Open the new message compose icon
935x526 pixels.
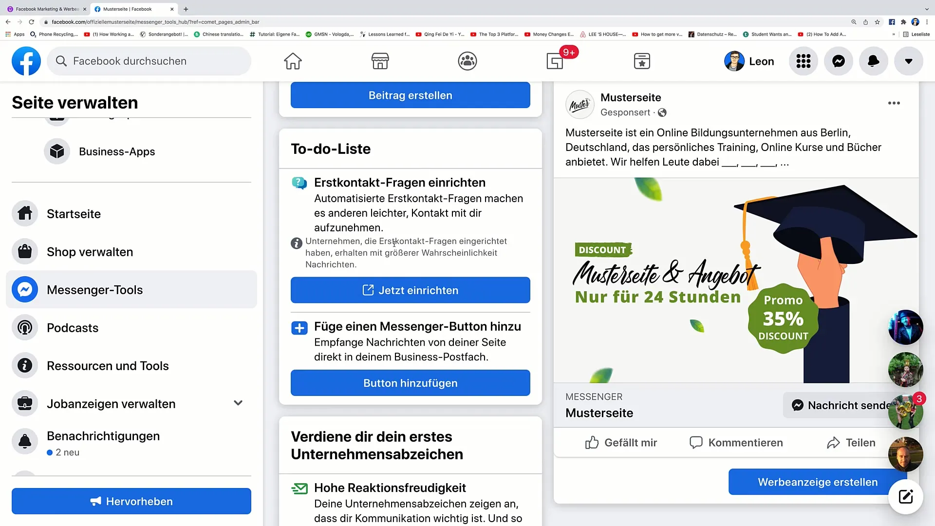906,497
